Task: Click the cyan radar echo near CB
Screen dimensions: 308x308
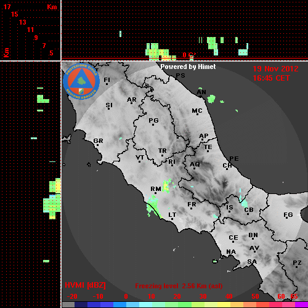Action: click(244, 203)
